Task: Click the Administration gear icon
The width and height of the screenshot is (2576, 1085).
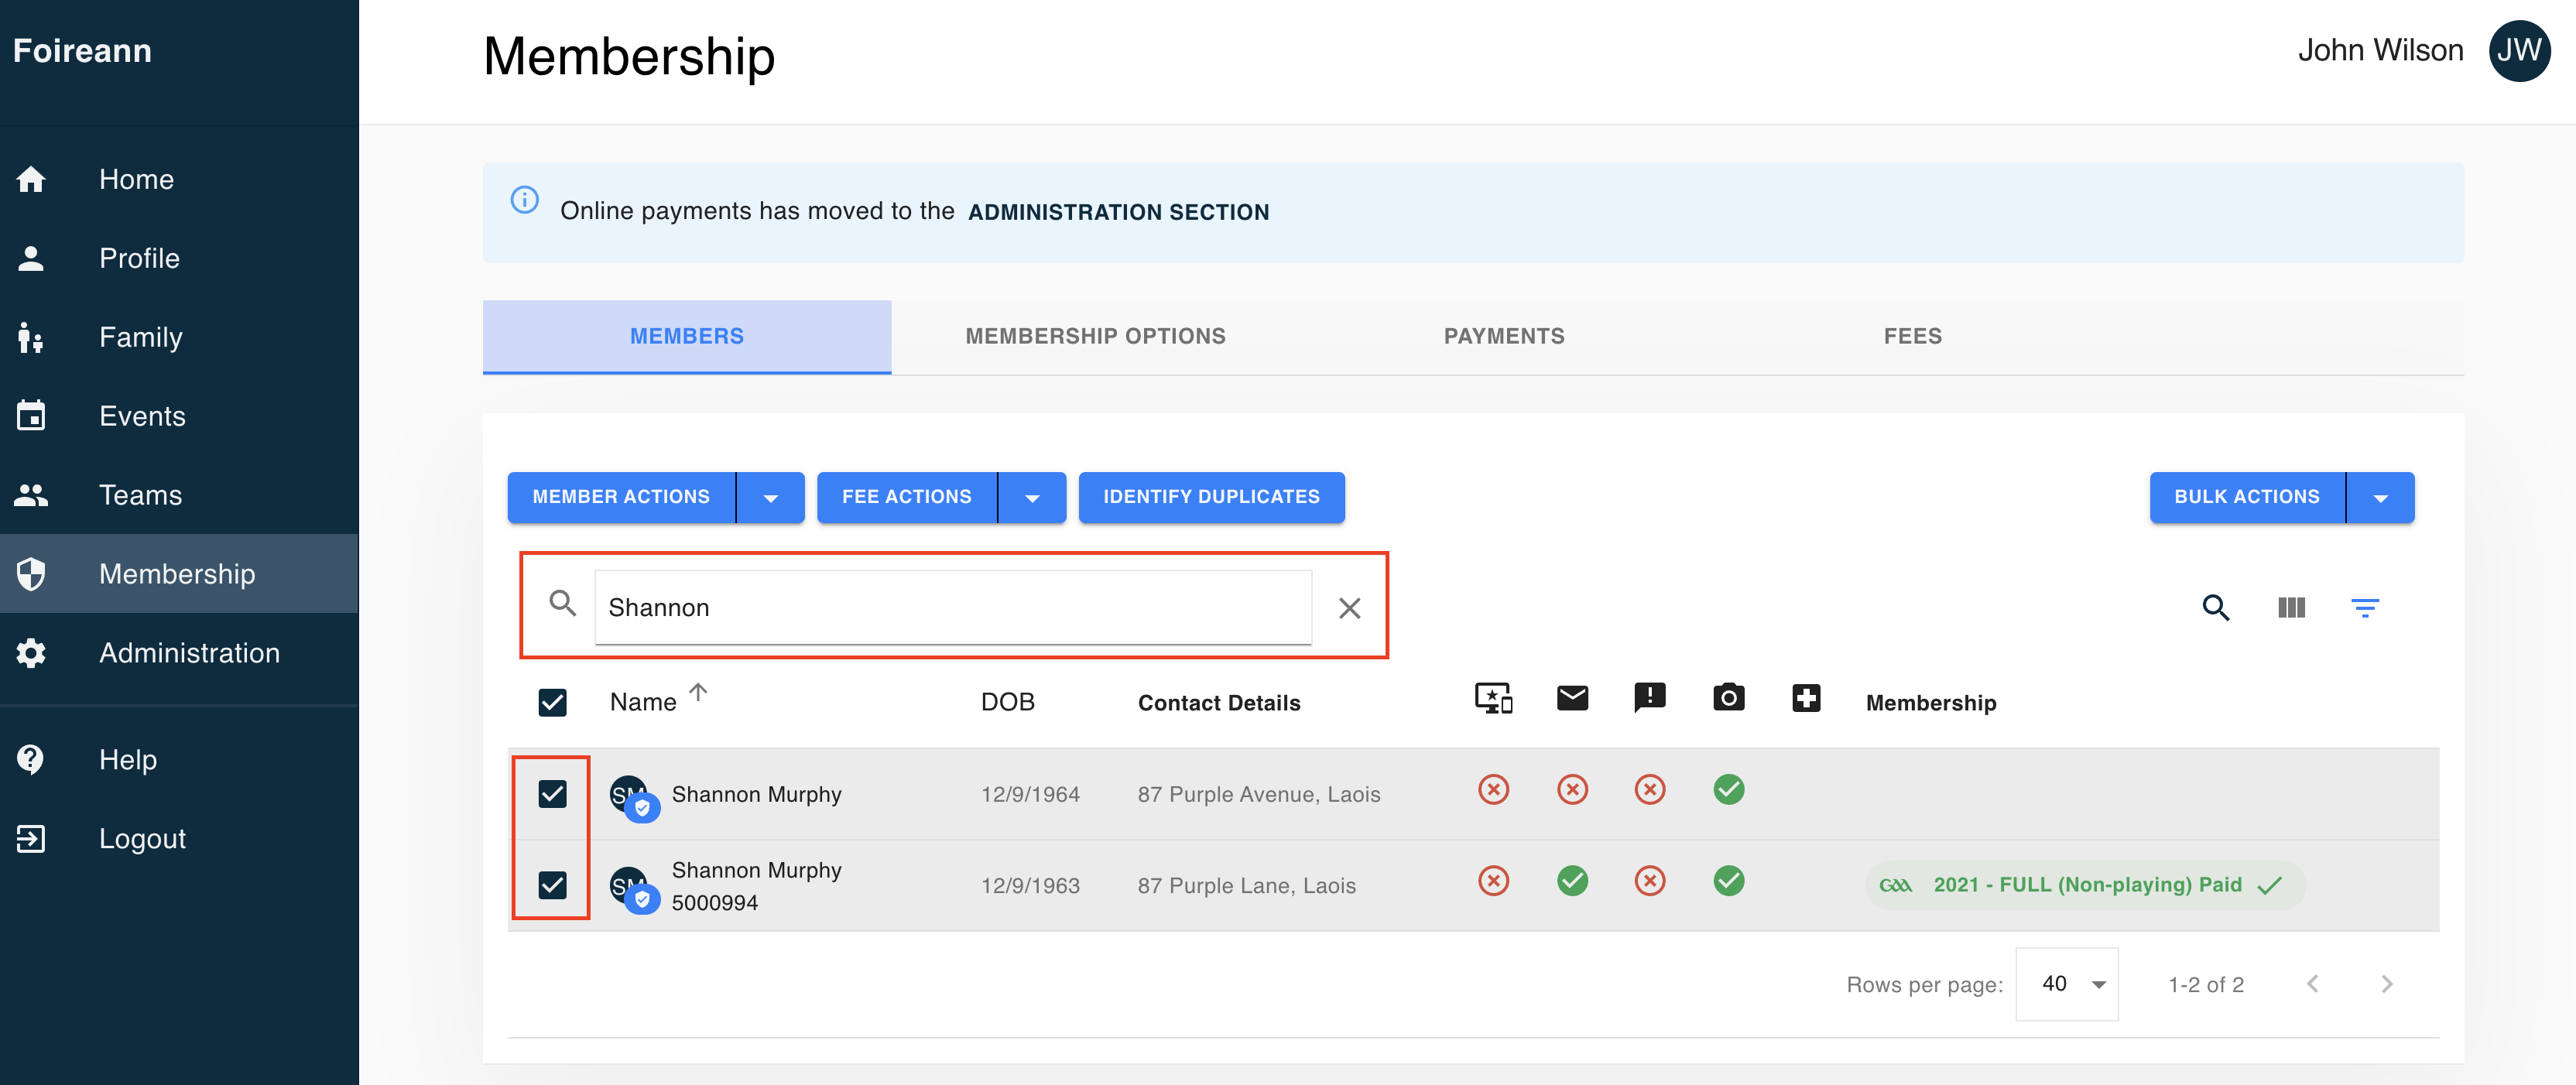Action: (x=31, y=653)
